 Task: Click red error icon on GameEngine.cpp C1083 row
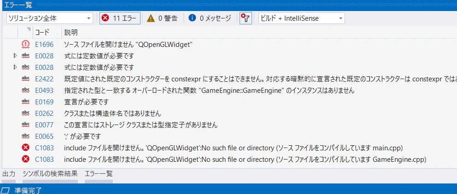(26, 160)
